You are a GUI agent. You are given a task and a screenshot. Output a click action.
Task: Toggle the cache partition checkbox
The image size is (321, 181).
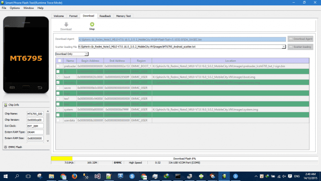click(58, 115)
